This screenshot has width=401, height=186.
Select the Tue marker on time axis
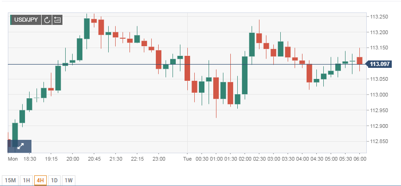pyautogui.click(x=187, y=159)
